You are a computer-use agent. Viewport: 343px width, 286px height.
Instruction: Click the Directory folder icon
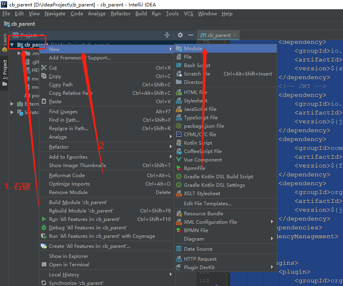179,82
